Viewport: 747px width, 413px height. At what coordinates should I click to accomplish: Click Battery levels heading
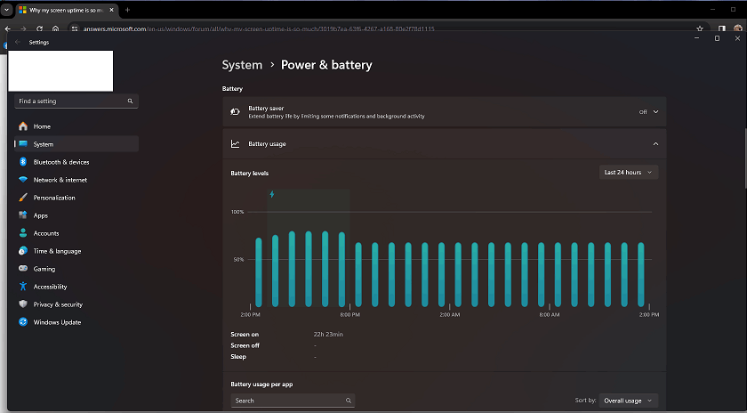click(250, 173)
